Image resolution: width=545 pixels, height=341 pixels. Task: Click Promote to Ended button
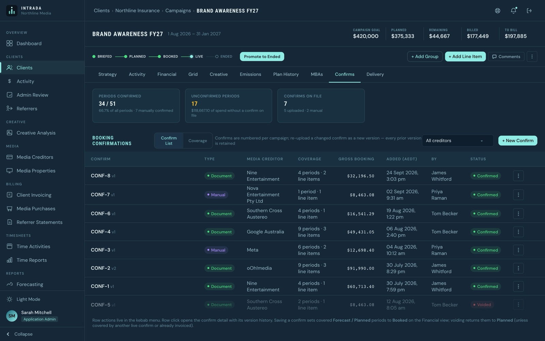point(262,57)
